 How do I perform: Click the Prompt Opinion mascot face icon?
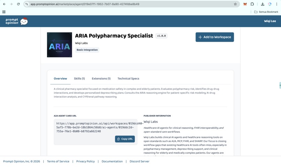(x=24, y=21)
